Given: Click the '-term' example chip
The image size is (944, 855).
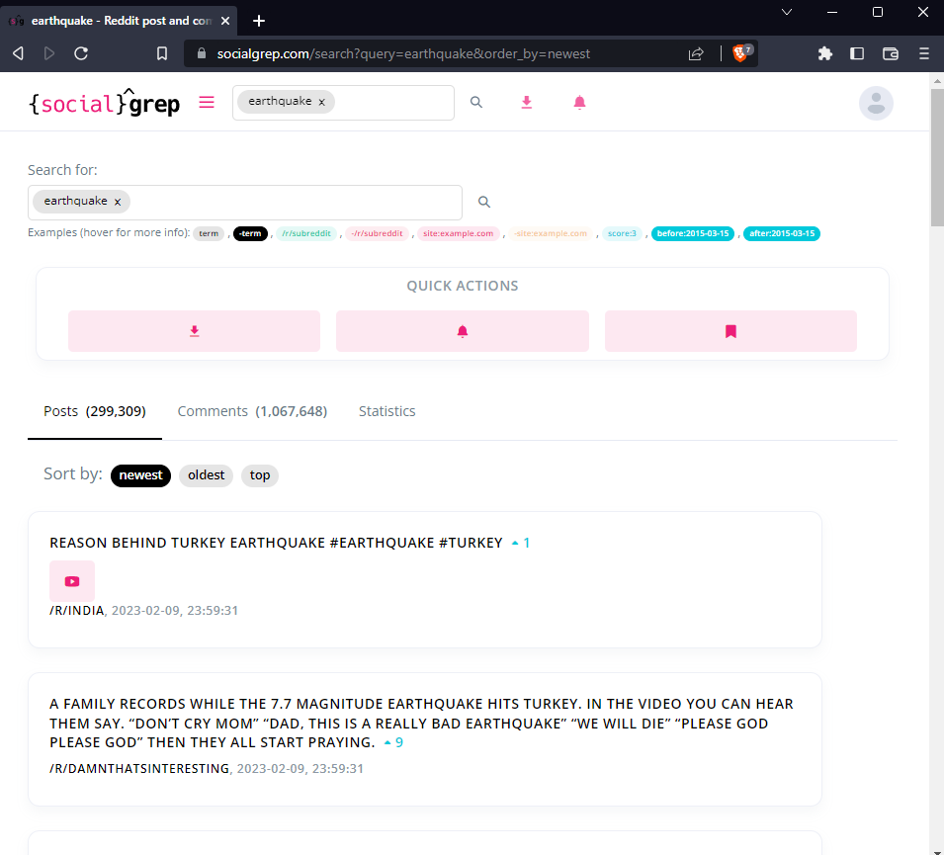Looking at the screenshot, I should tap(250, 233).
